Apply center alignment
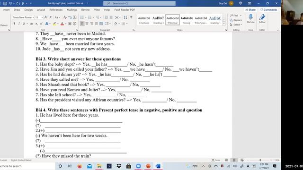The image size is (303, 170). [x=87, y=24]
